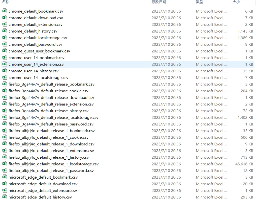The width and height of the screenshot is (258, 199).
Task: Select file name firefox_3ga44v7v_default_release_cookie.csv
Action: [48, 91]
